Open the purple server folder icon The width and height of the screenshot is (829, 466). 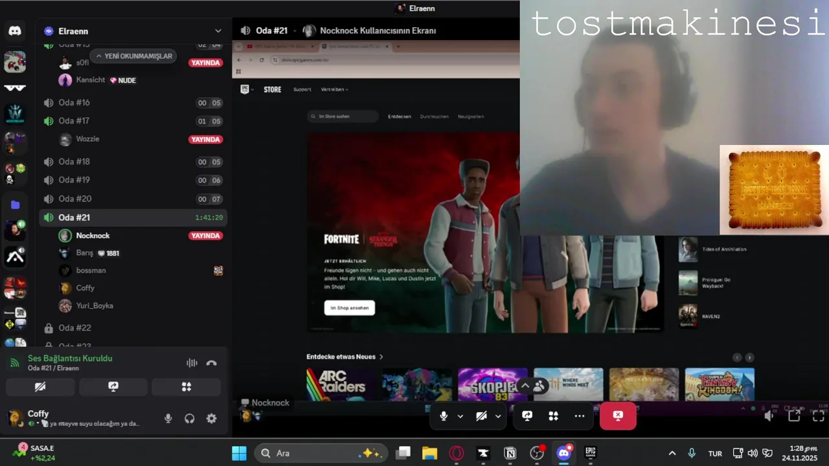pyautogui.click(x=15, y=205)
